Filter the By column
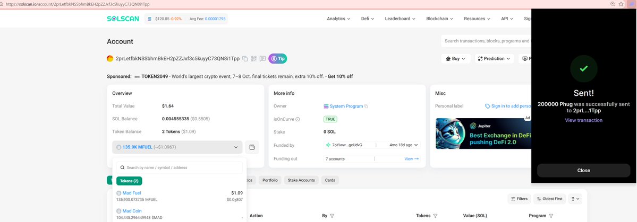The height and width of the screenshot is (222, 637). click(x=332, y=216)
